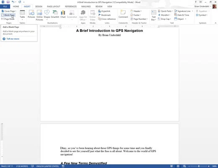
Task: Click the Tell me more link
Action: pos(13,39)
